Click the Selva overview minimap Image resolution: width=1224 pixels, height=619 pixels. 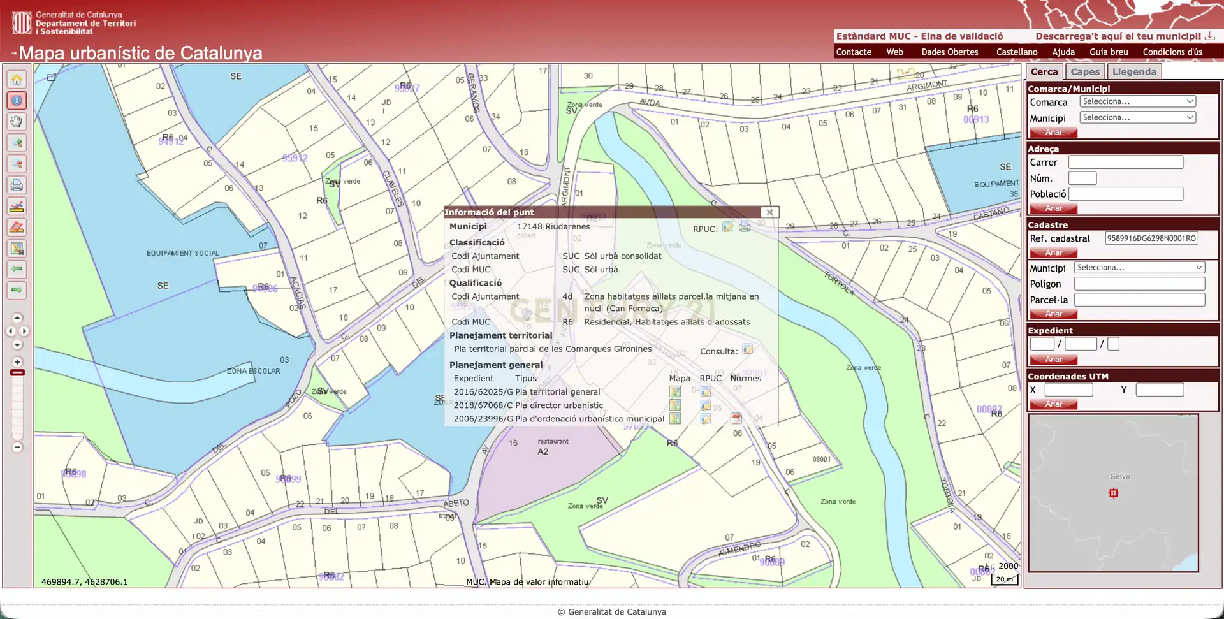(x=1113, y=493)
